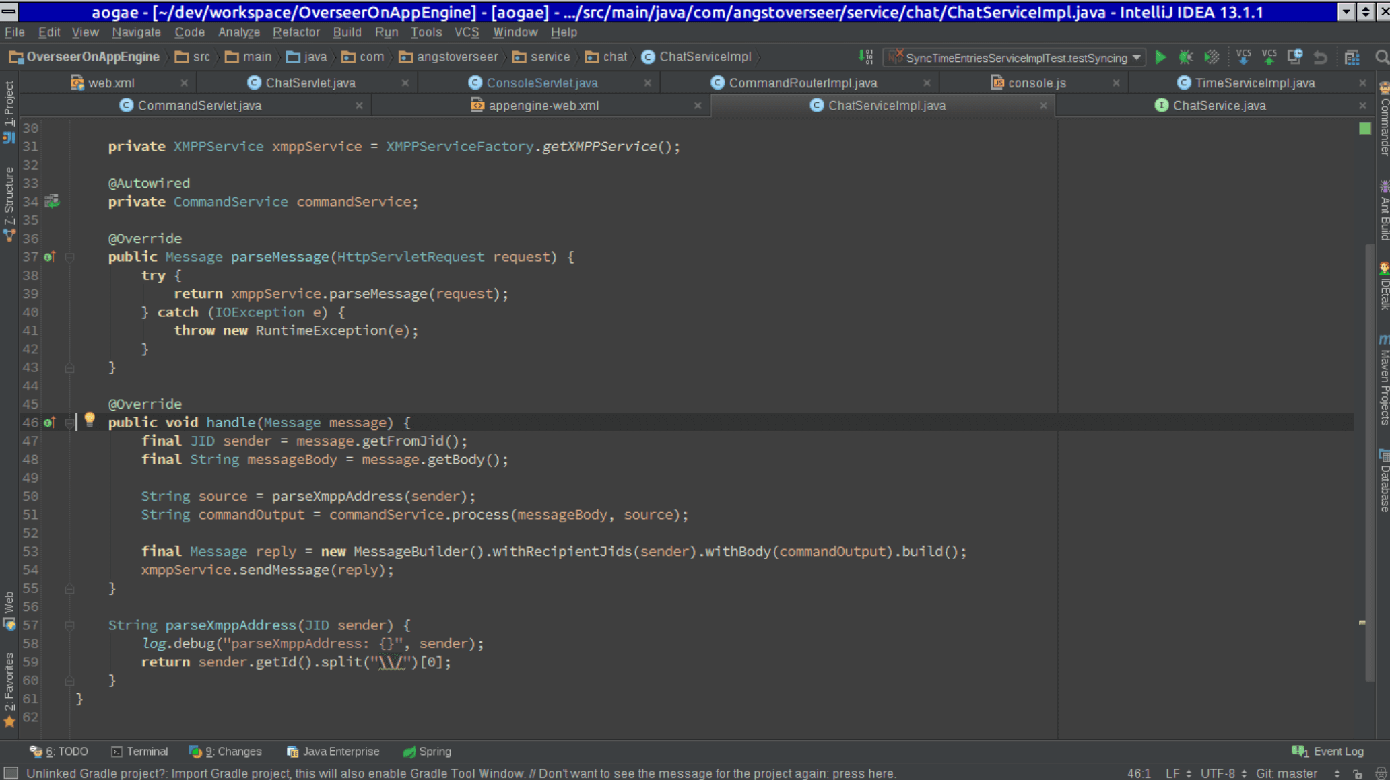Click the Make Project build icon
This screenshot has width=1390, height=780.
(866, 58)
